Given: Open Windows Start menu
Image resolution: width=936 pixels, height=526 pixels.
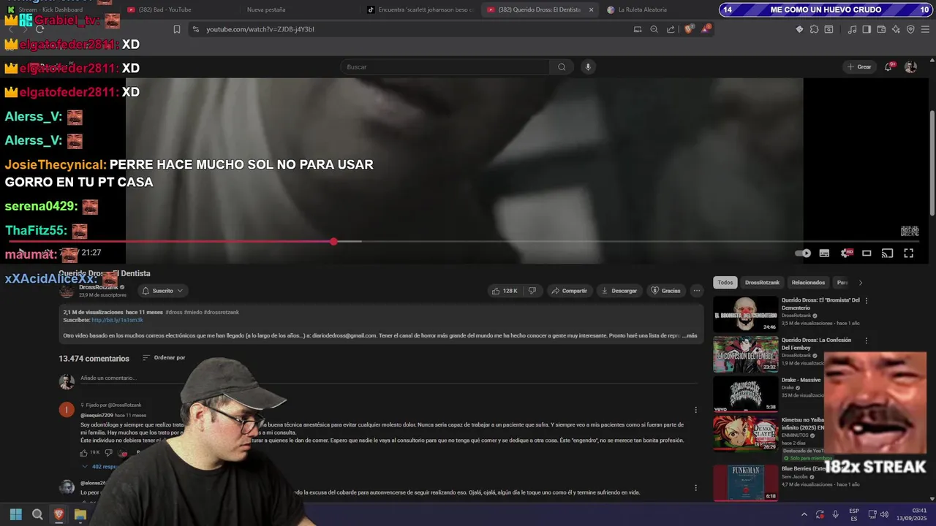Looking at the screenshot, I should pyautogui.click(x=16, y=514).
